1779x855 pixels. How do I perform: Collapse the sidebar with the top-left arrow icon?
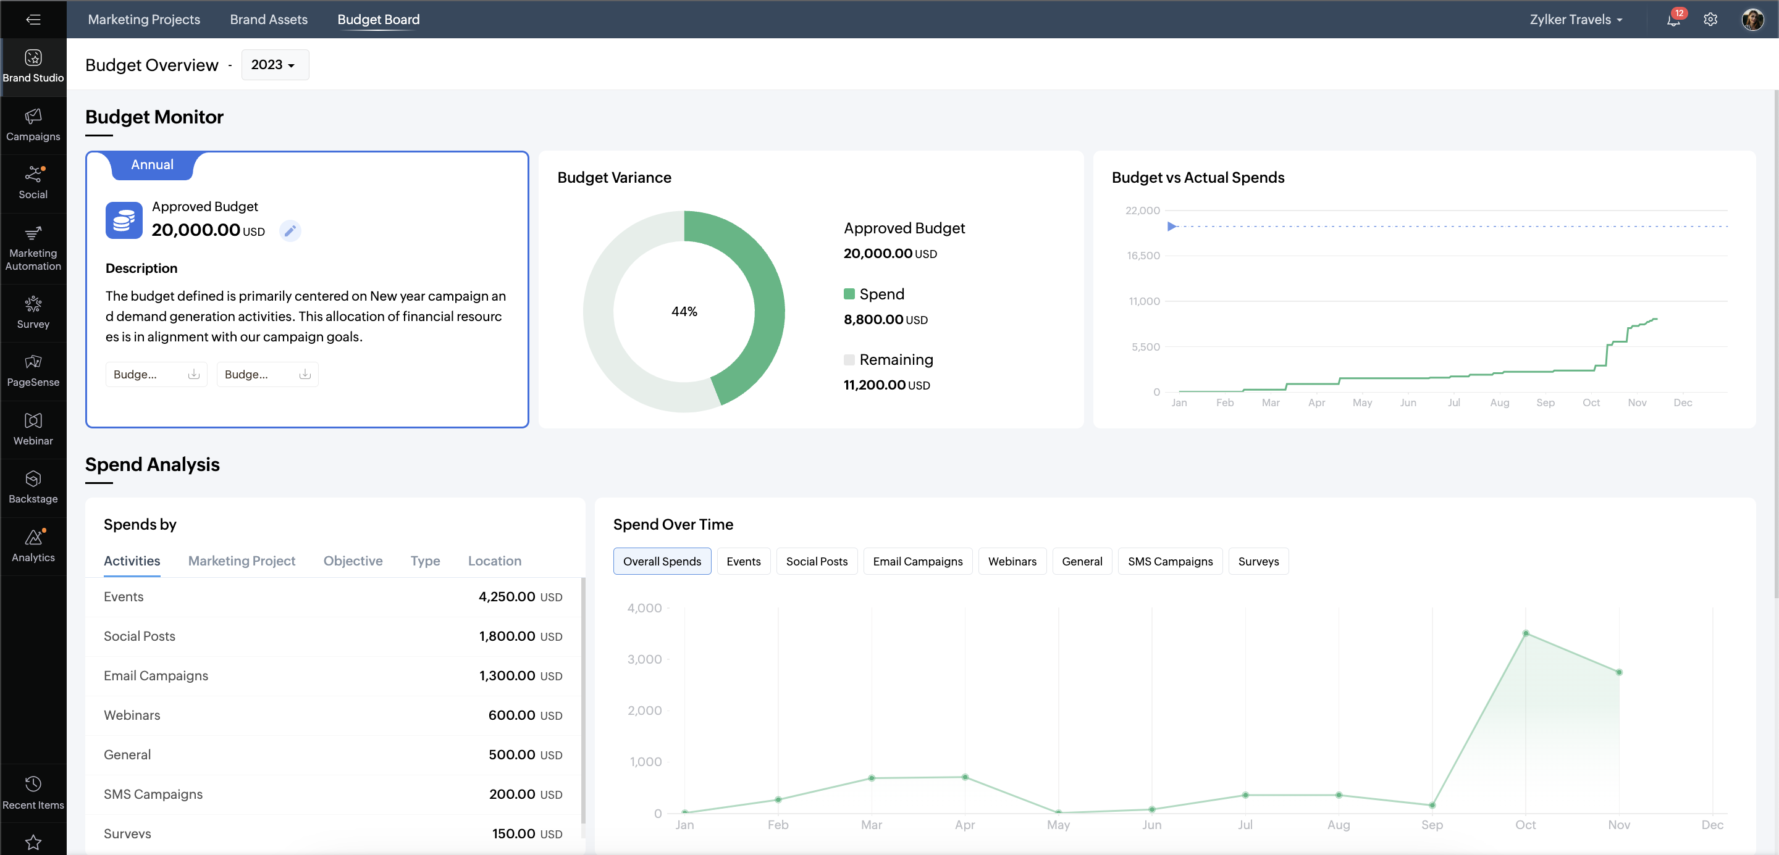(x=33, y=19)
